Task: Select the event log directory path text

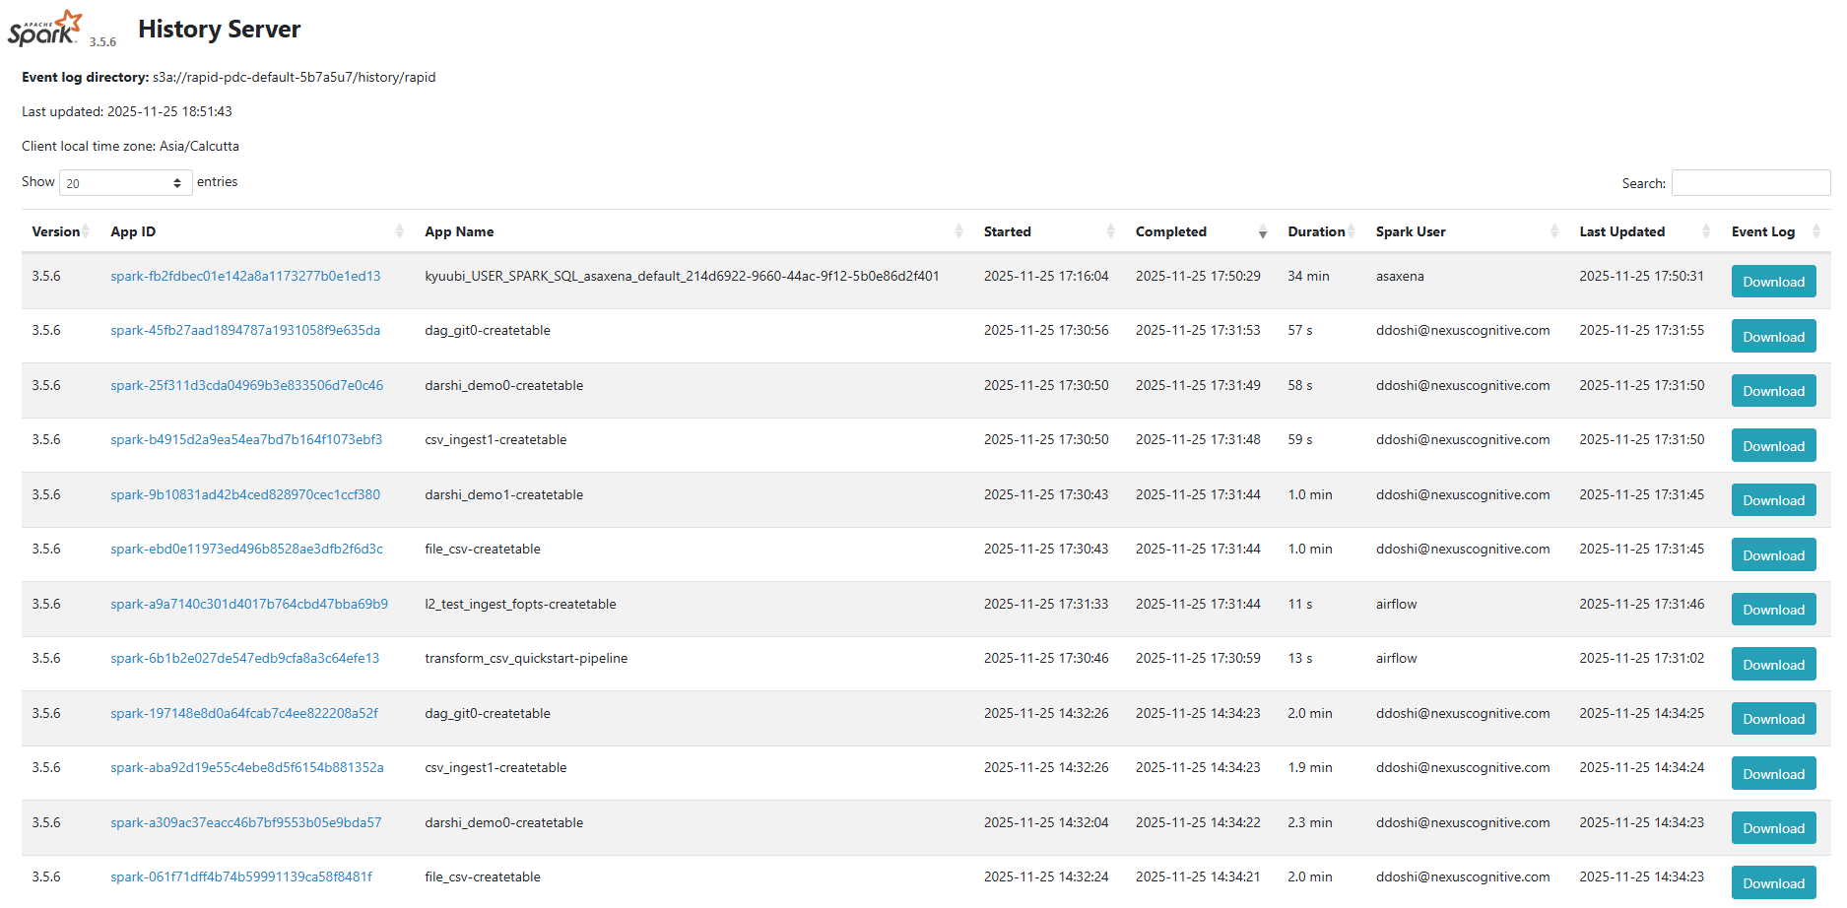Action: (x=294, y=77)
